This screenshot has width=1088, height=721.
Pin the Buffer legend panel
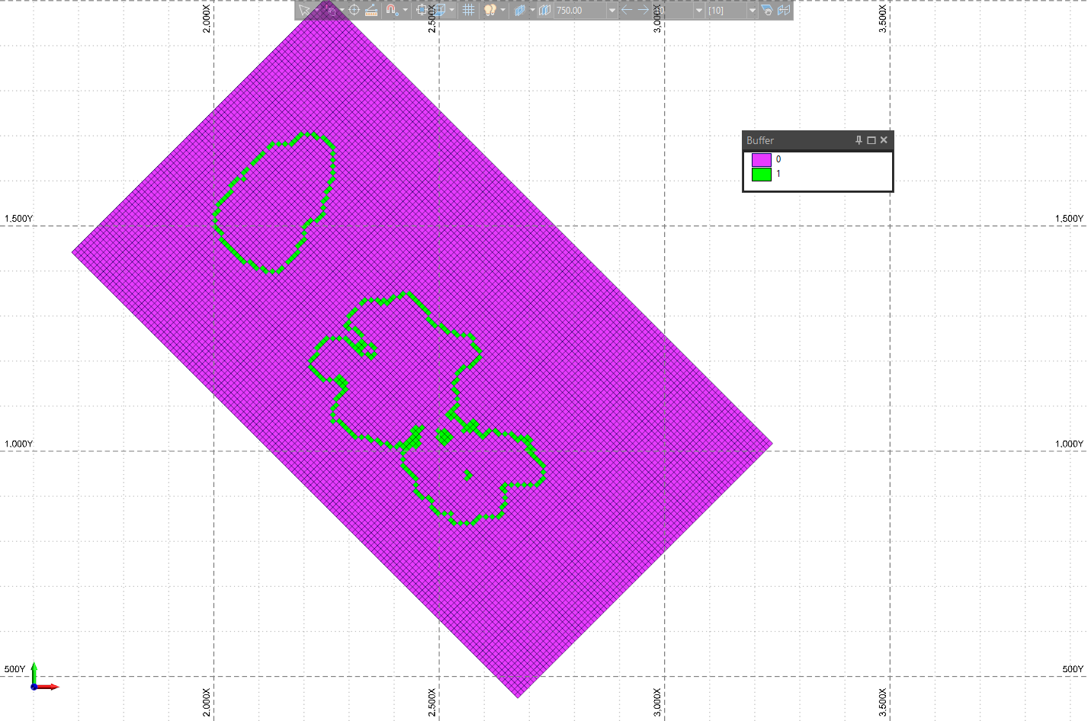click(859, 140)
